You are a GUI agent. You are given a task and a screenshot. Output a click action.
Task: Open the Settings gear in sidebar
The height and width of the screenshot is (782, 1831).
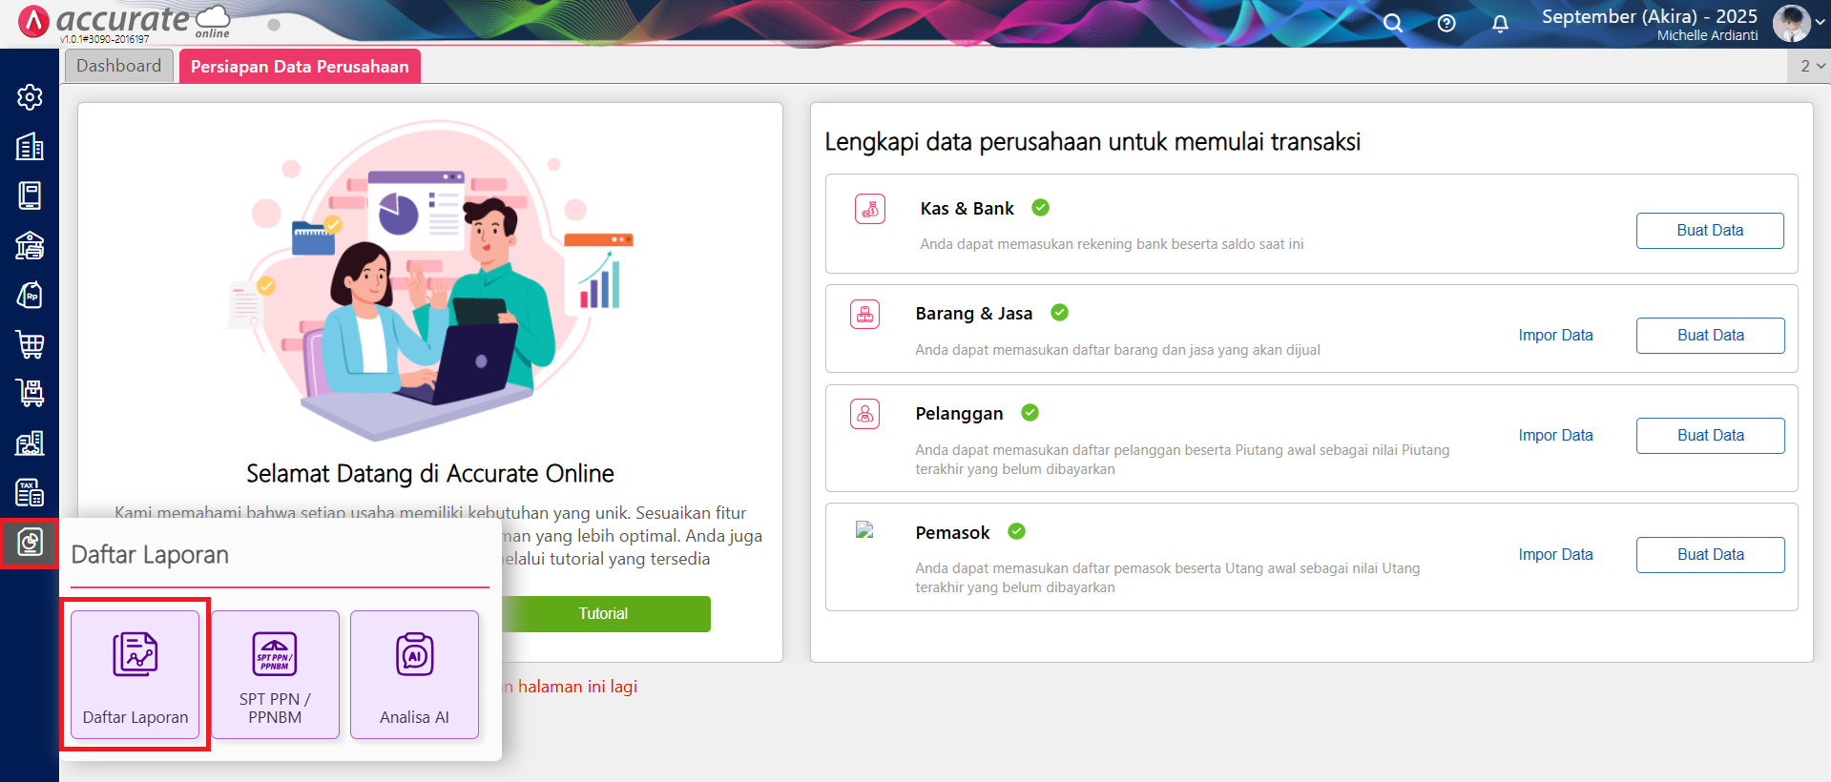point(30,97)
